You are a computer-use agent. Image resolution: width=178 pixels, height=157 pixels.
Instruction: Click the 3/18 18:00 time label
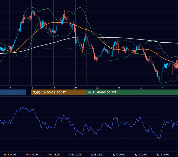tap(53, 154)
